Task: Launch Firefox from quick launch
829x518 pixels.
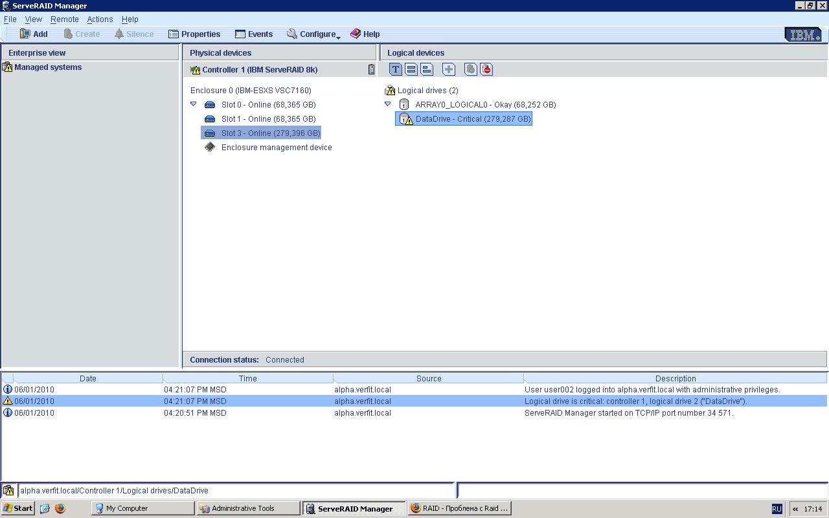Action: [60, 508]
